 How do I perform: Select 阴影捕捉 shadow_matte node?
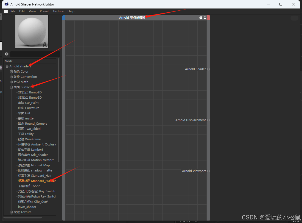[35, 170]
